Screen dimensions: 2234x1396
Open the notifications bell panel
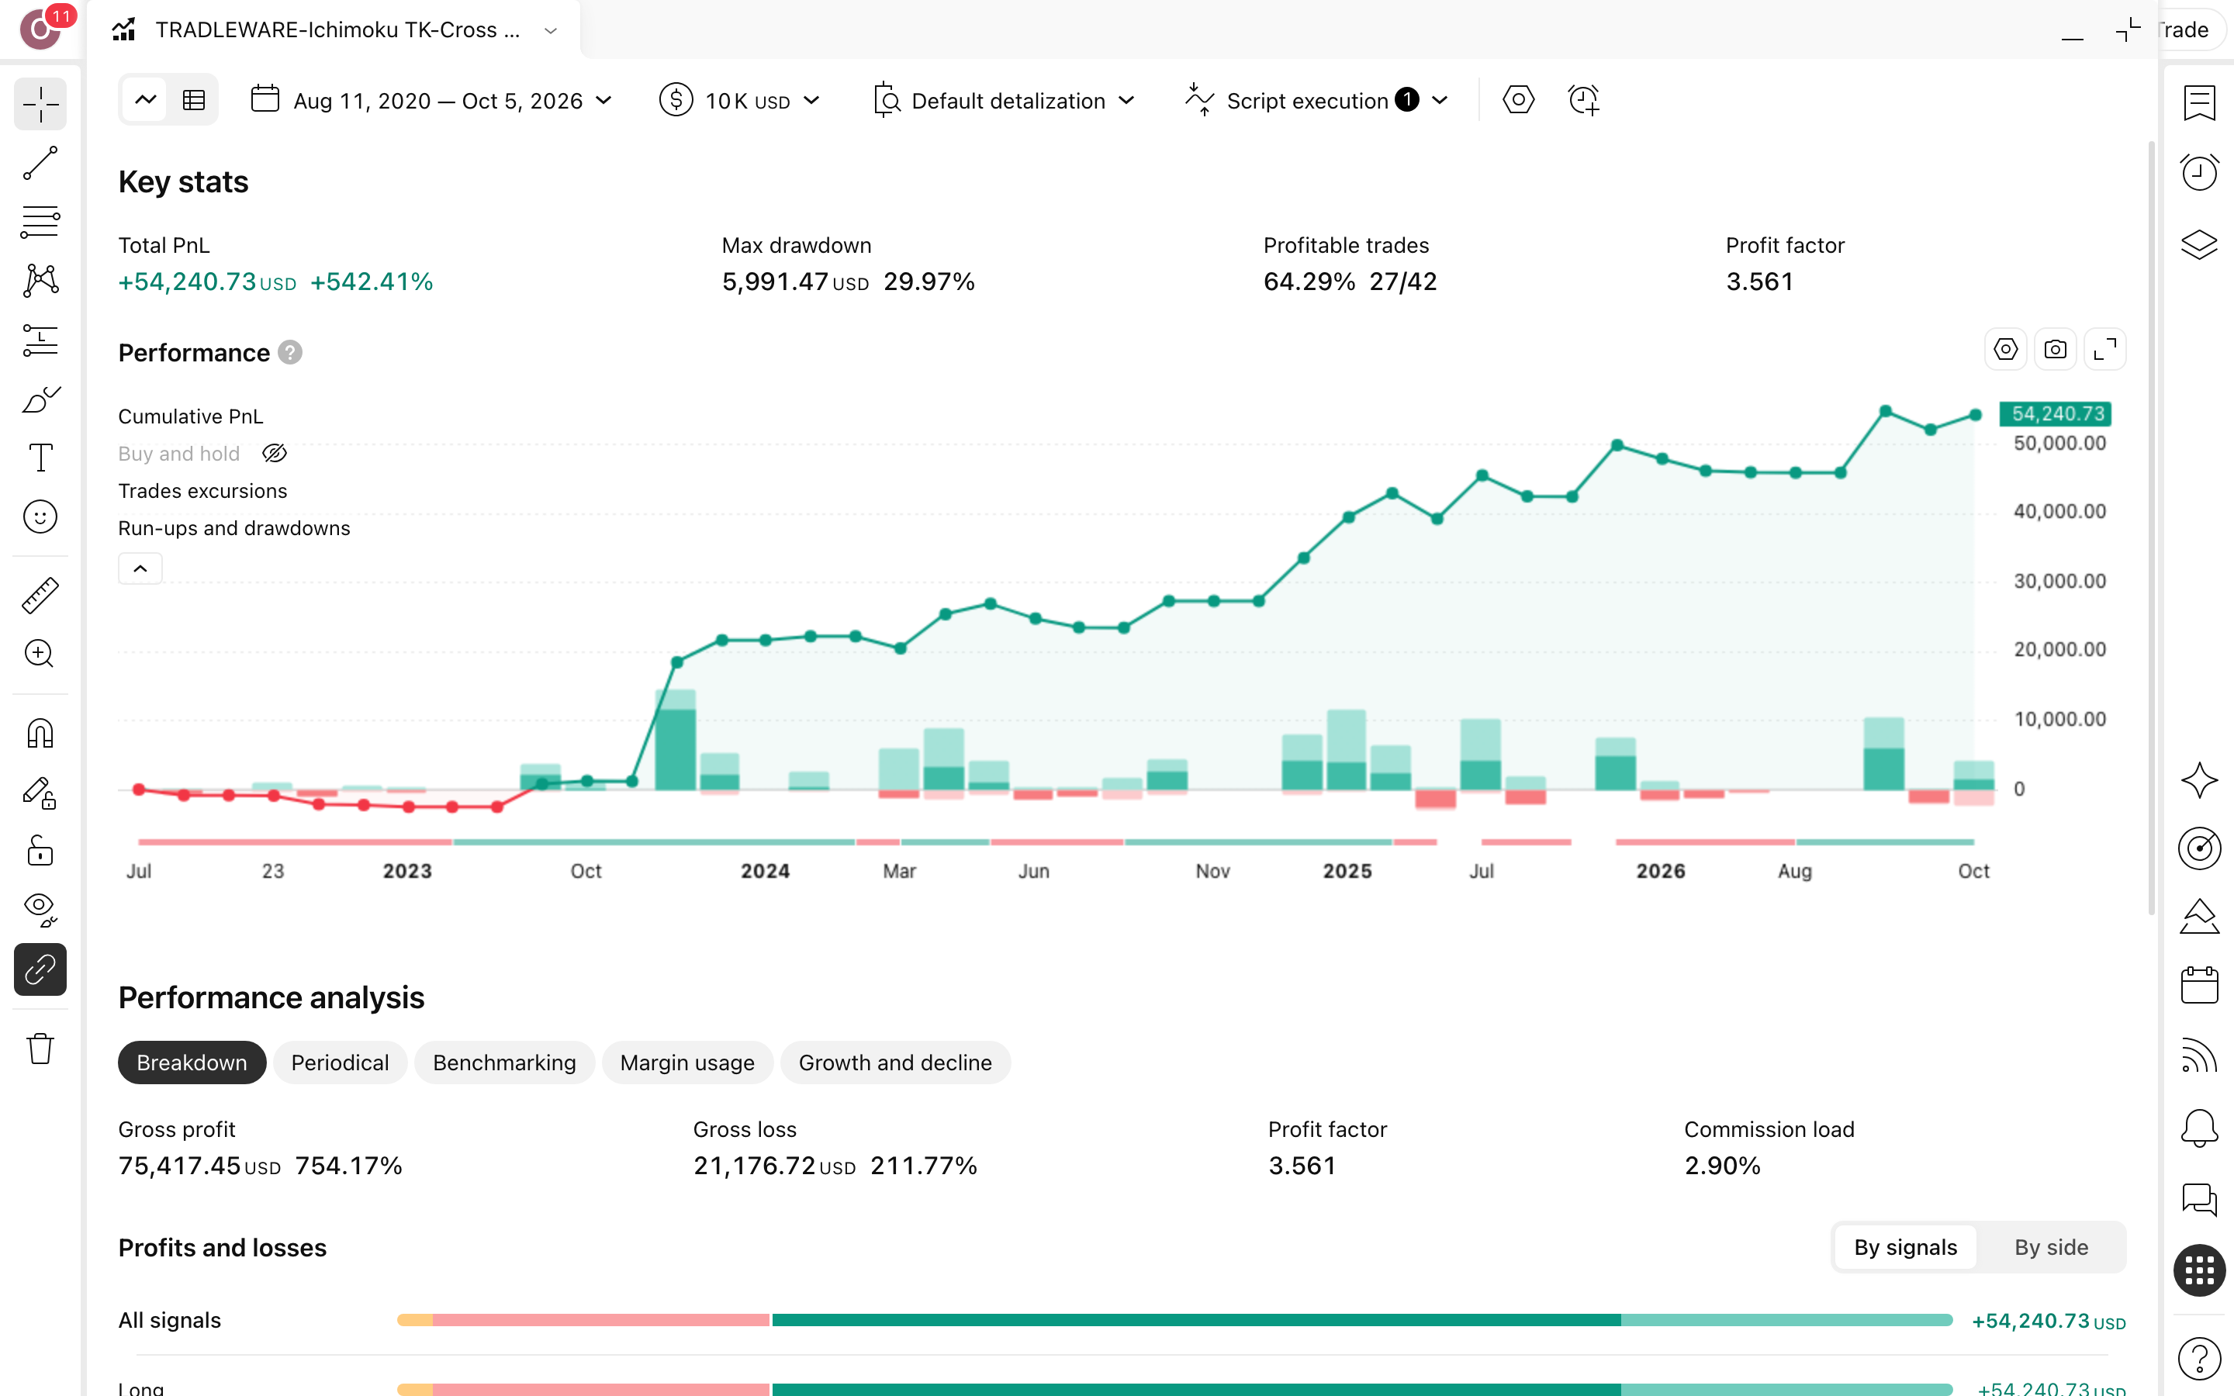click(x=2199, y=1128)
